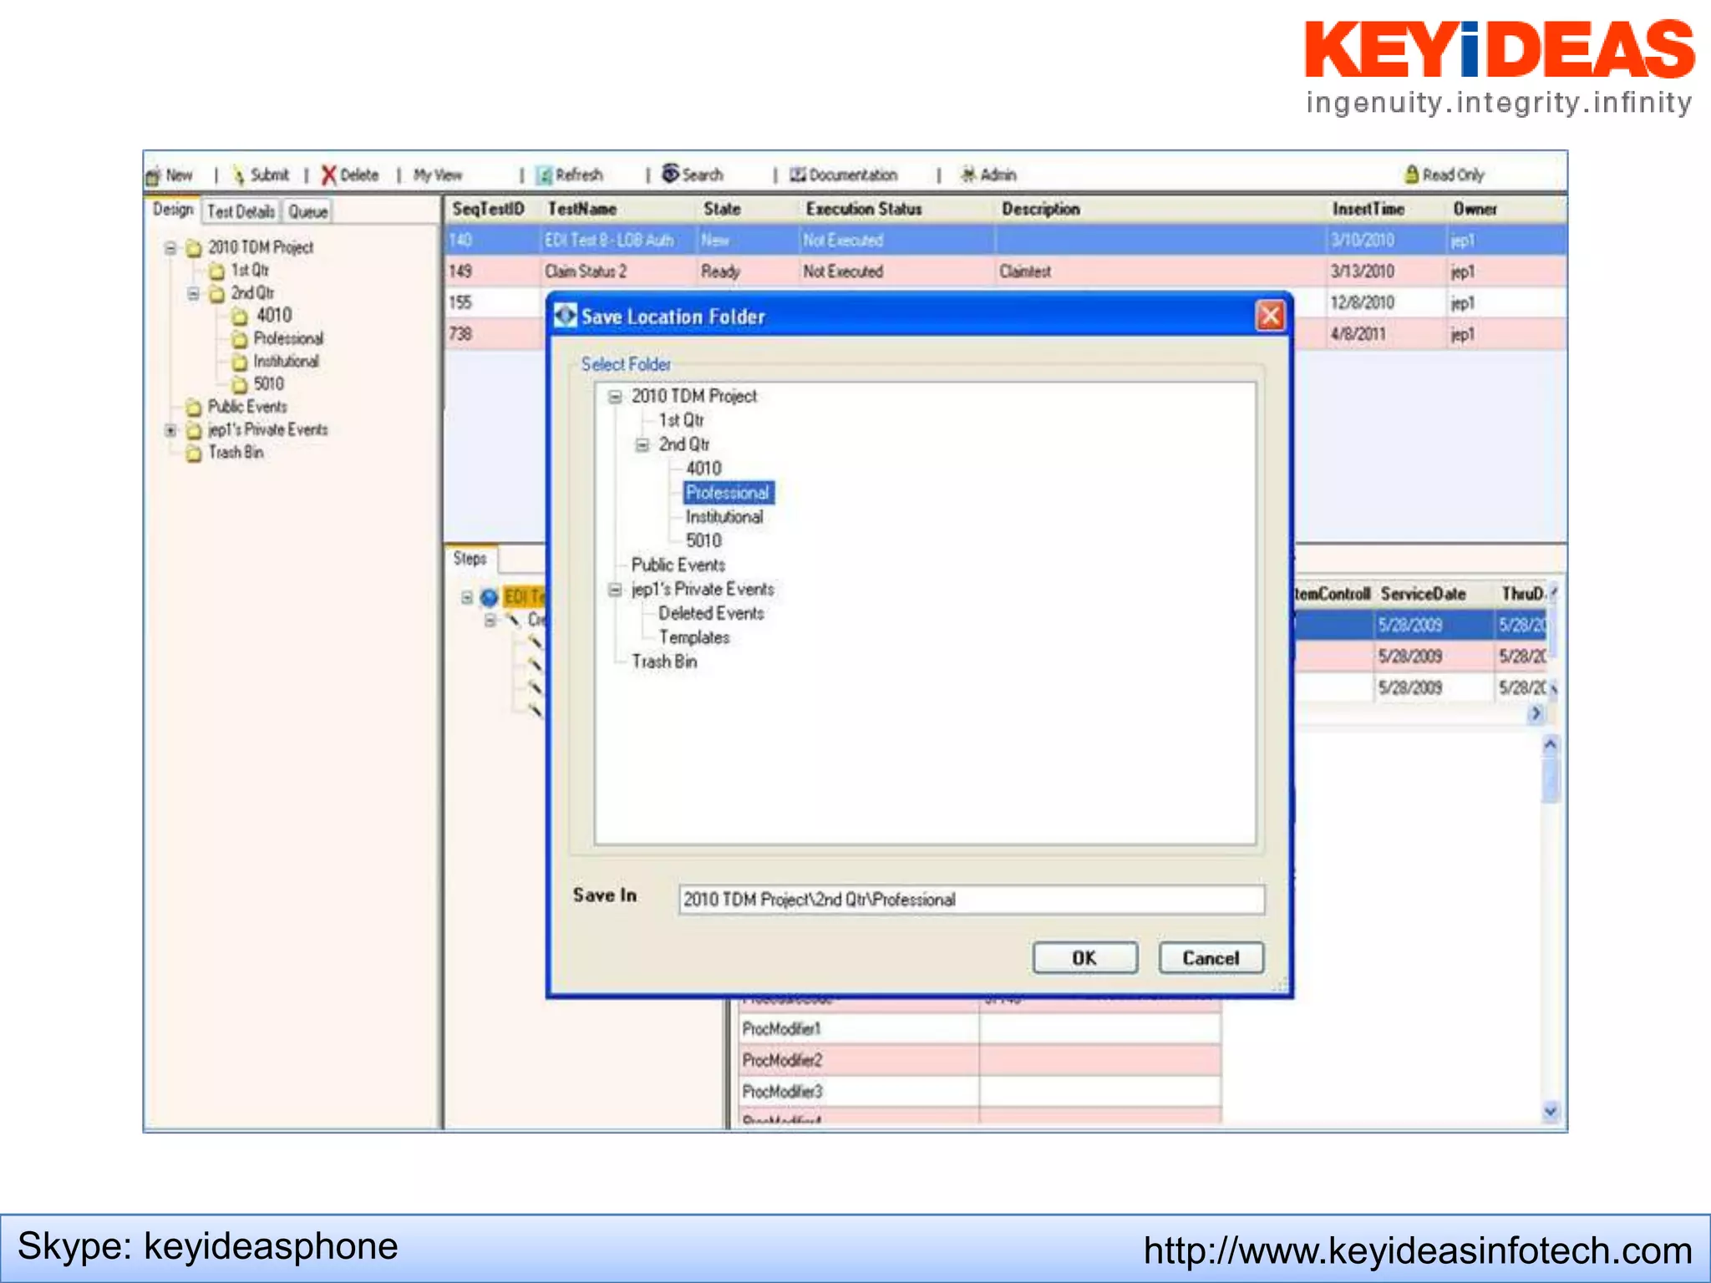This screenshot has width=1711, height=1283.
Task: Click the Read Only lock icon
Action: [1411, 174]
